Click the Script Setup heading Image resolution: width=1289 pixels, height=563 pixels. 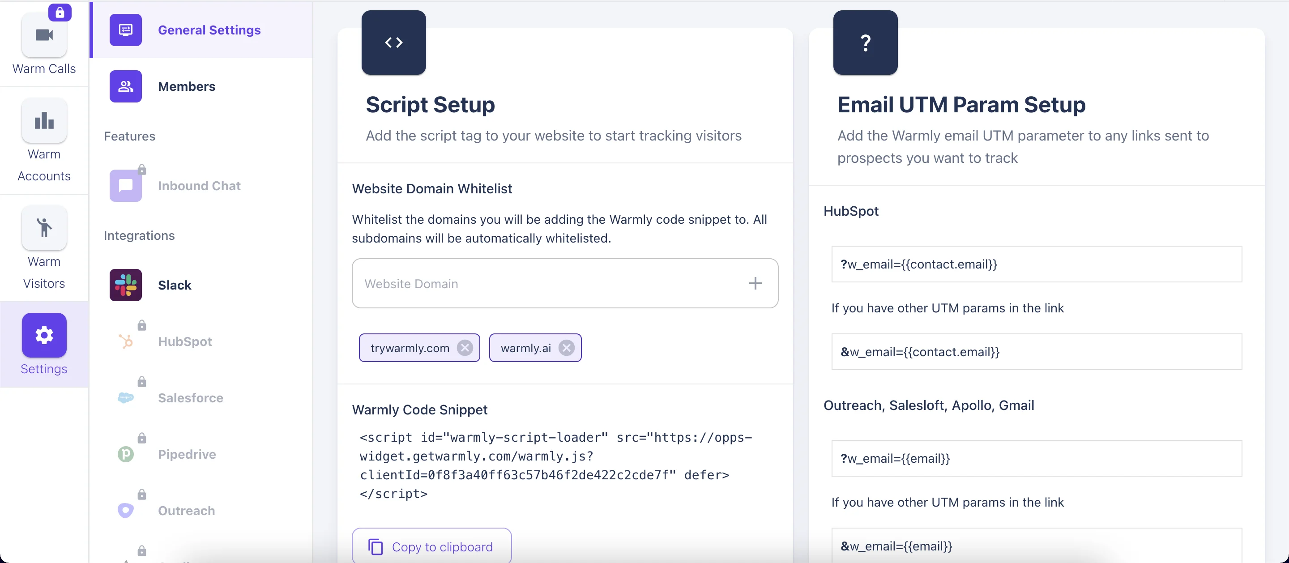[x=430, y=105]
